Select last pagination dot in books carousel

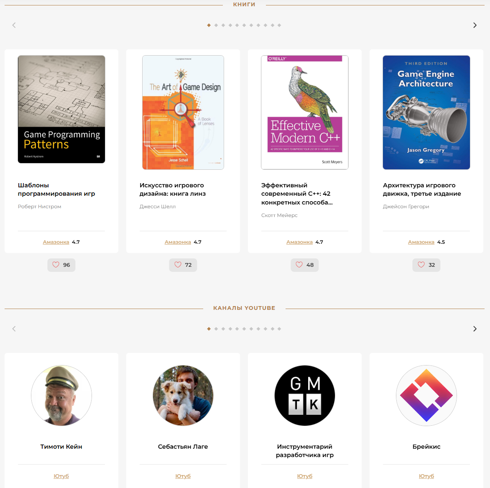[x=279, y=26]
